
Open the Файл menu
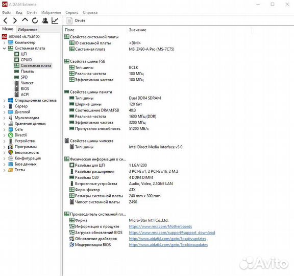7,13
